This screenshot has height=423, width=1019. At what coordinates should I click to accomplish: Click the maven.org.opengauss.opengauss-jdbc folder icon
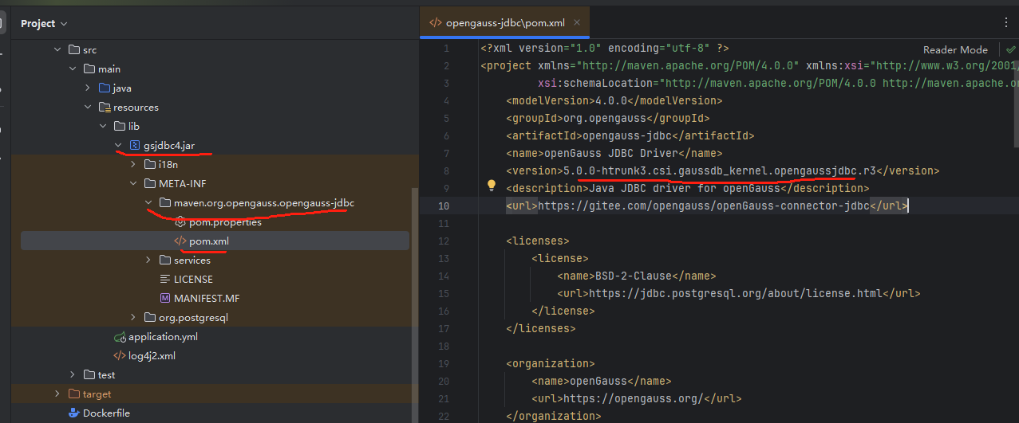point(165,203)
